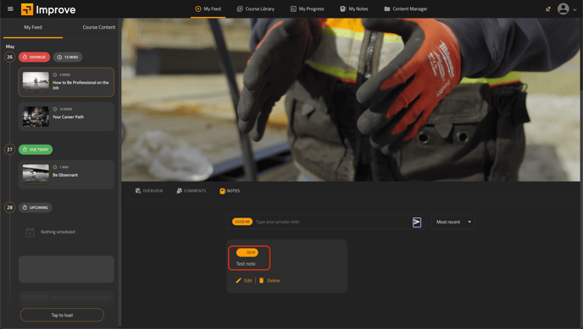Image resolution: width=583 pixels, height=329 pixels.
Task: Click the Overdue clock badge
Action: 34,58
